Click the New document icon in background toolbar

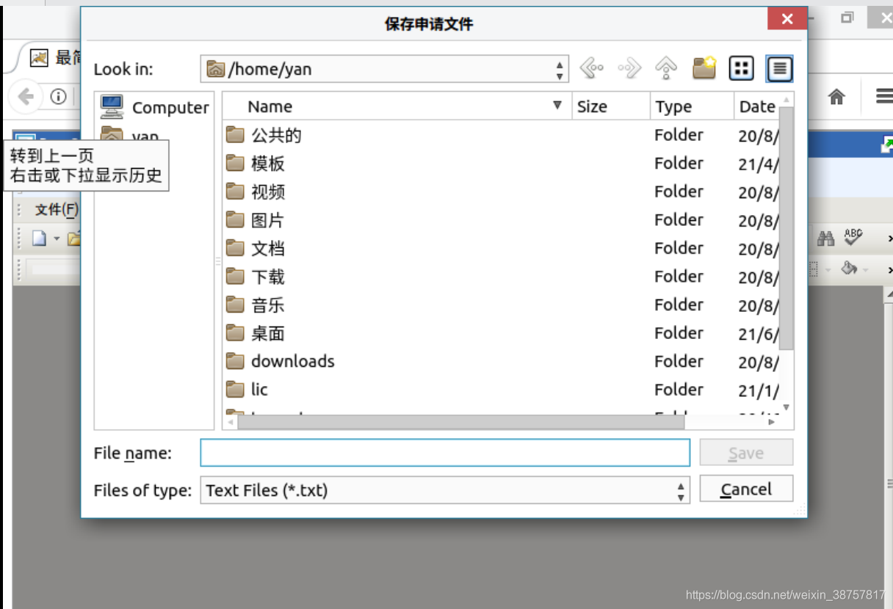[x=38, y=238]
